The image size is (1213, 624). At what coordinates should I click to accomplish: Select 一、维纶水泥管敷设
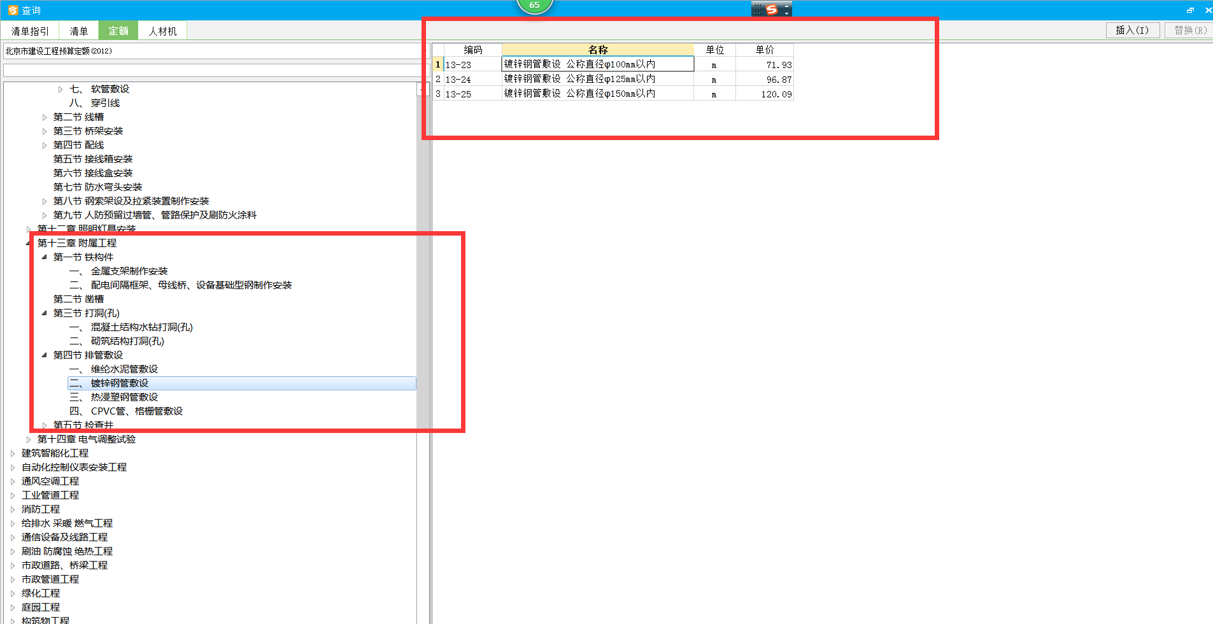click(x=113, y=369)
